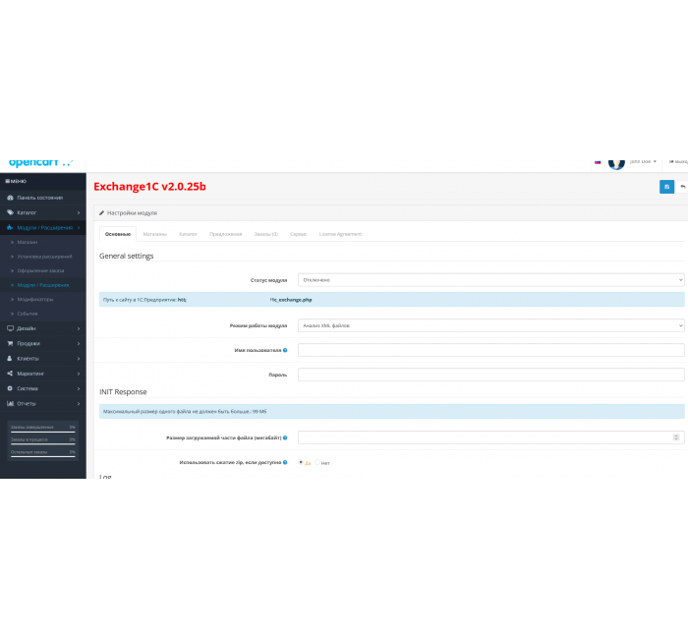Click the Остальные заказы progress bar

pos(43,457)
